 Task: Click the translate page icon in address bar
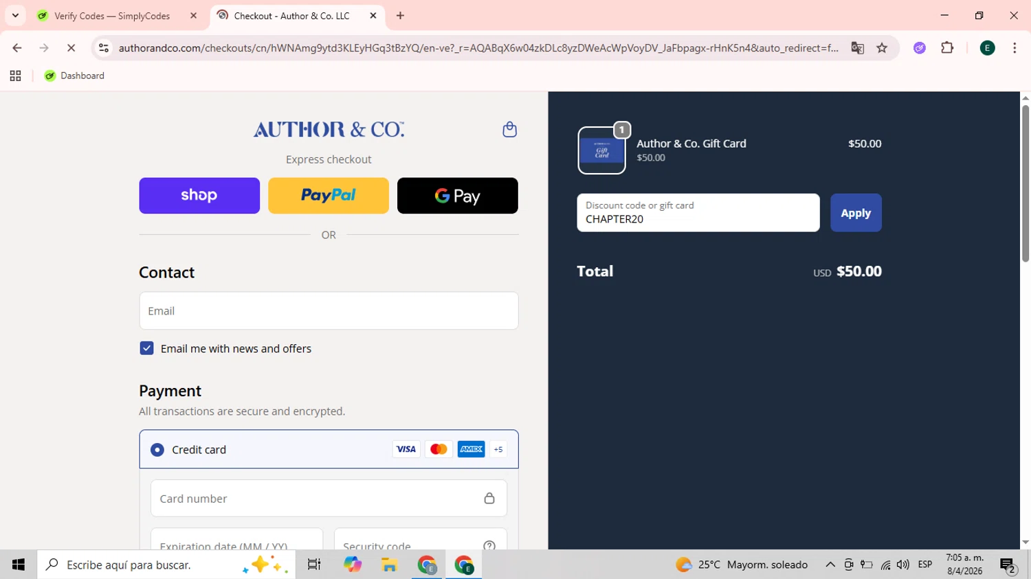(x=857, y=48)
